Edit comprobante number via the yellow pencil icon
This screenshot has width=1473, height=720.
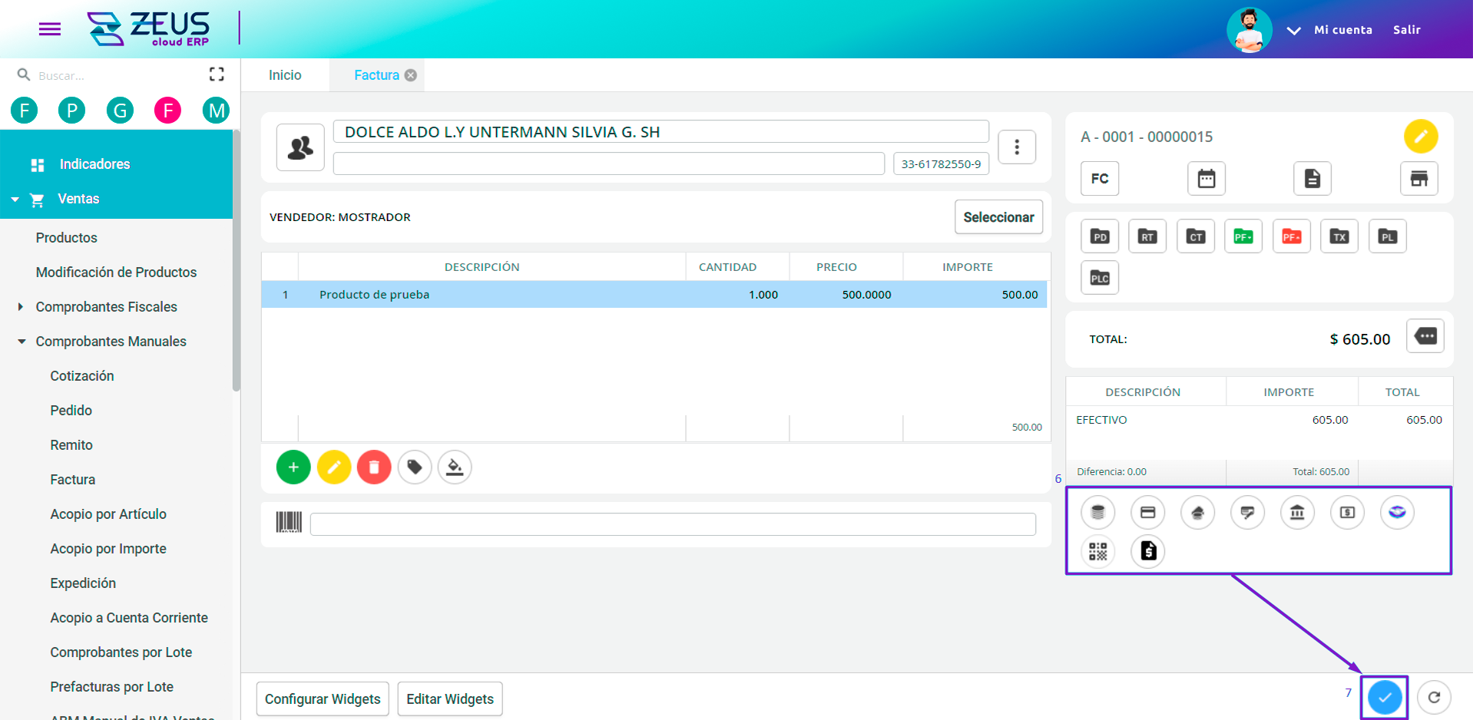pyautogui.click(x=1422, y=136)
